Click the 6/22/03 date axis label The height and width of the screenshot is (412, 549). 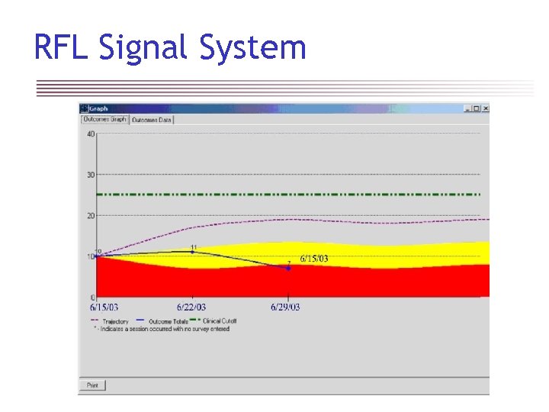pyautogui.click(x=191, y=307)
